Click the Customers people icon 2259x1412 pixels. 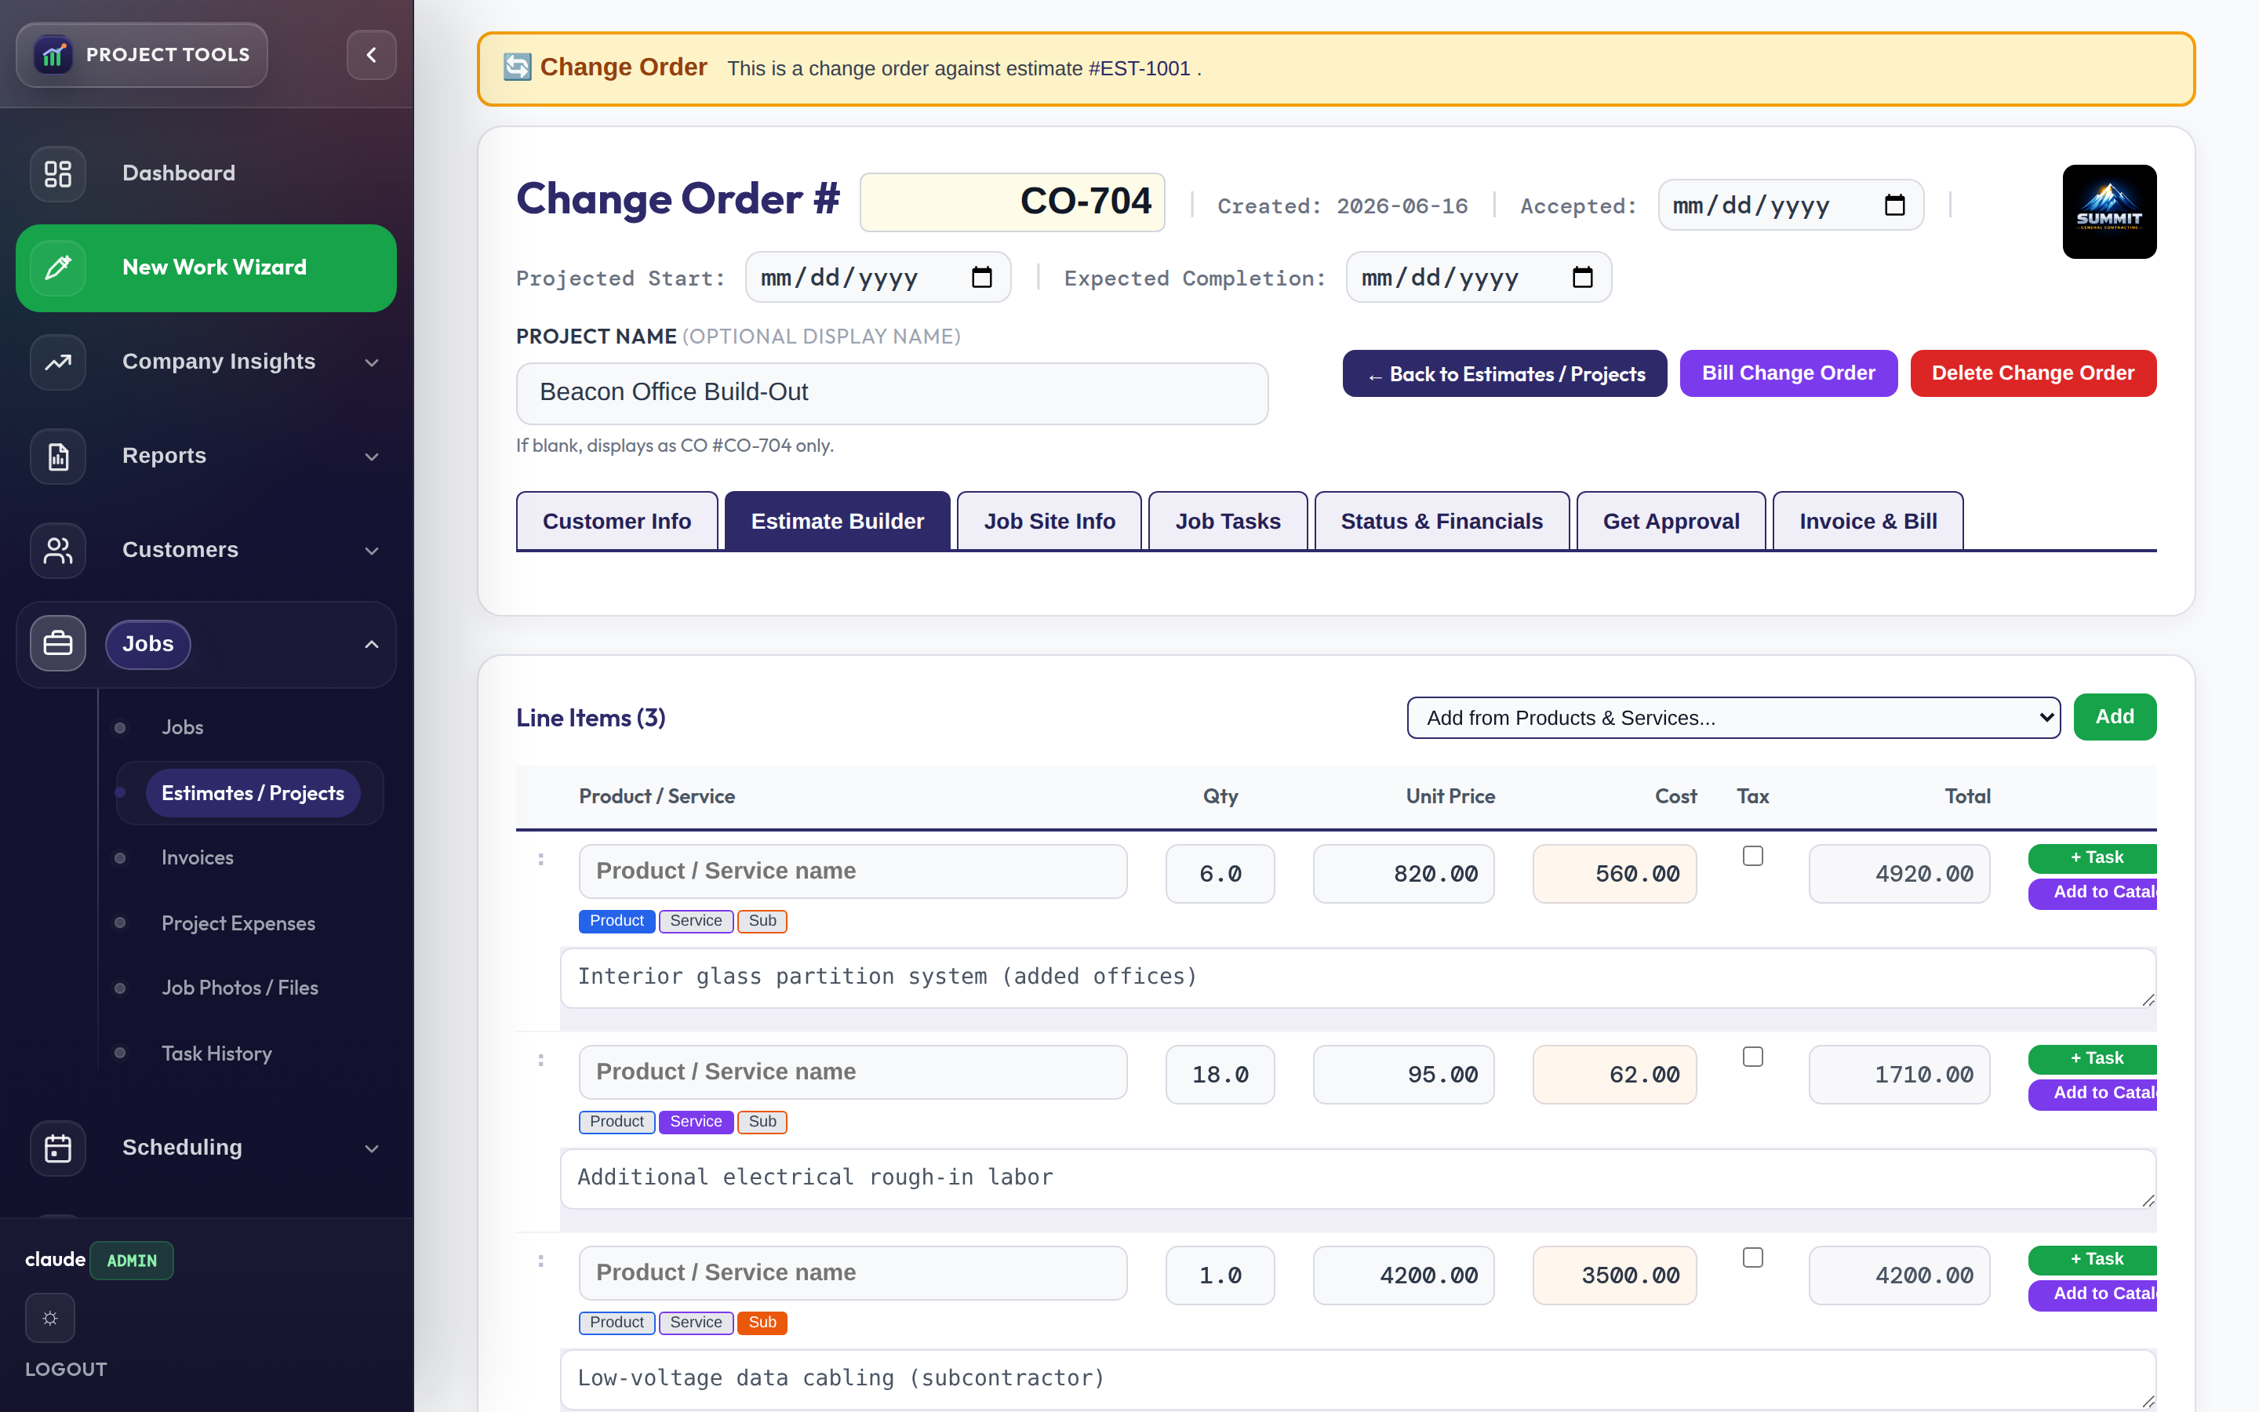pyautogui.click(x=58, y=550)
